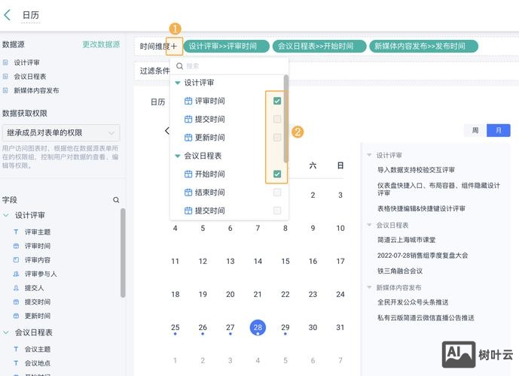Collapse 设计评审 group in dropdown list
The image size is (519, 376).
click(x=178, y=83)
